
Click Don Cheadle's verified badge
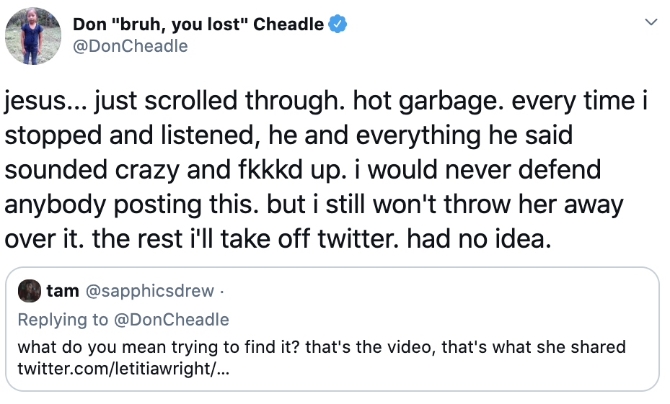tap(338, 24)
